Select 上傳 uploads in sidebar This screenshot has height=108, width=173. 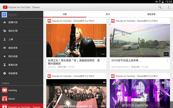pyautogui.click(x=11, y=39)
